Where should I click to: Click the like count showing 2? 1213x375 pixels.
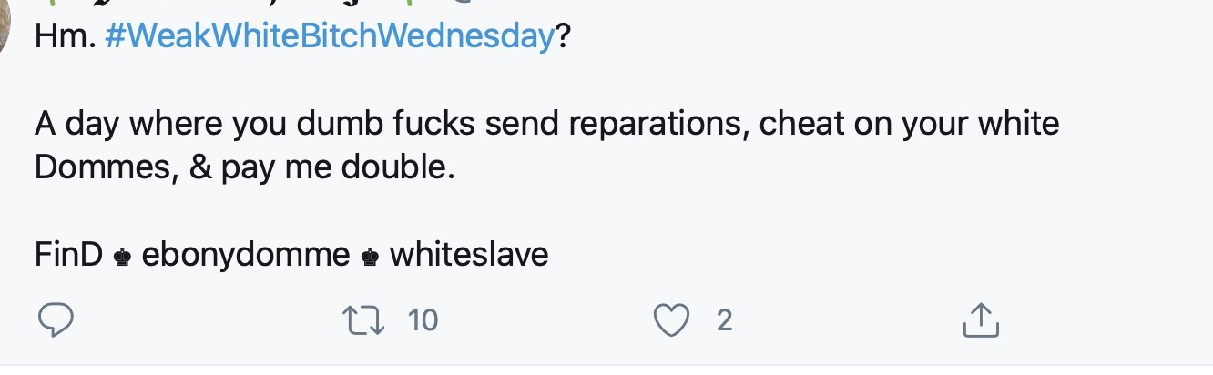[724, 320]
